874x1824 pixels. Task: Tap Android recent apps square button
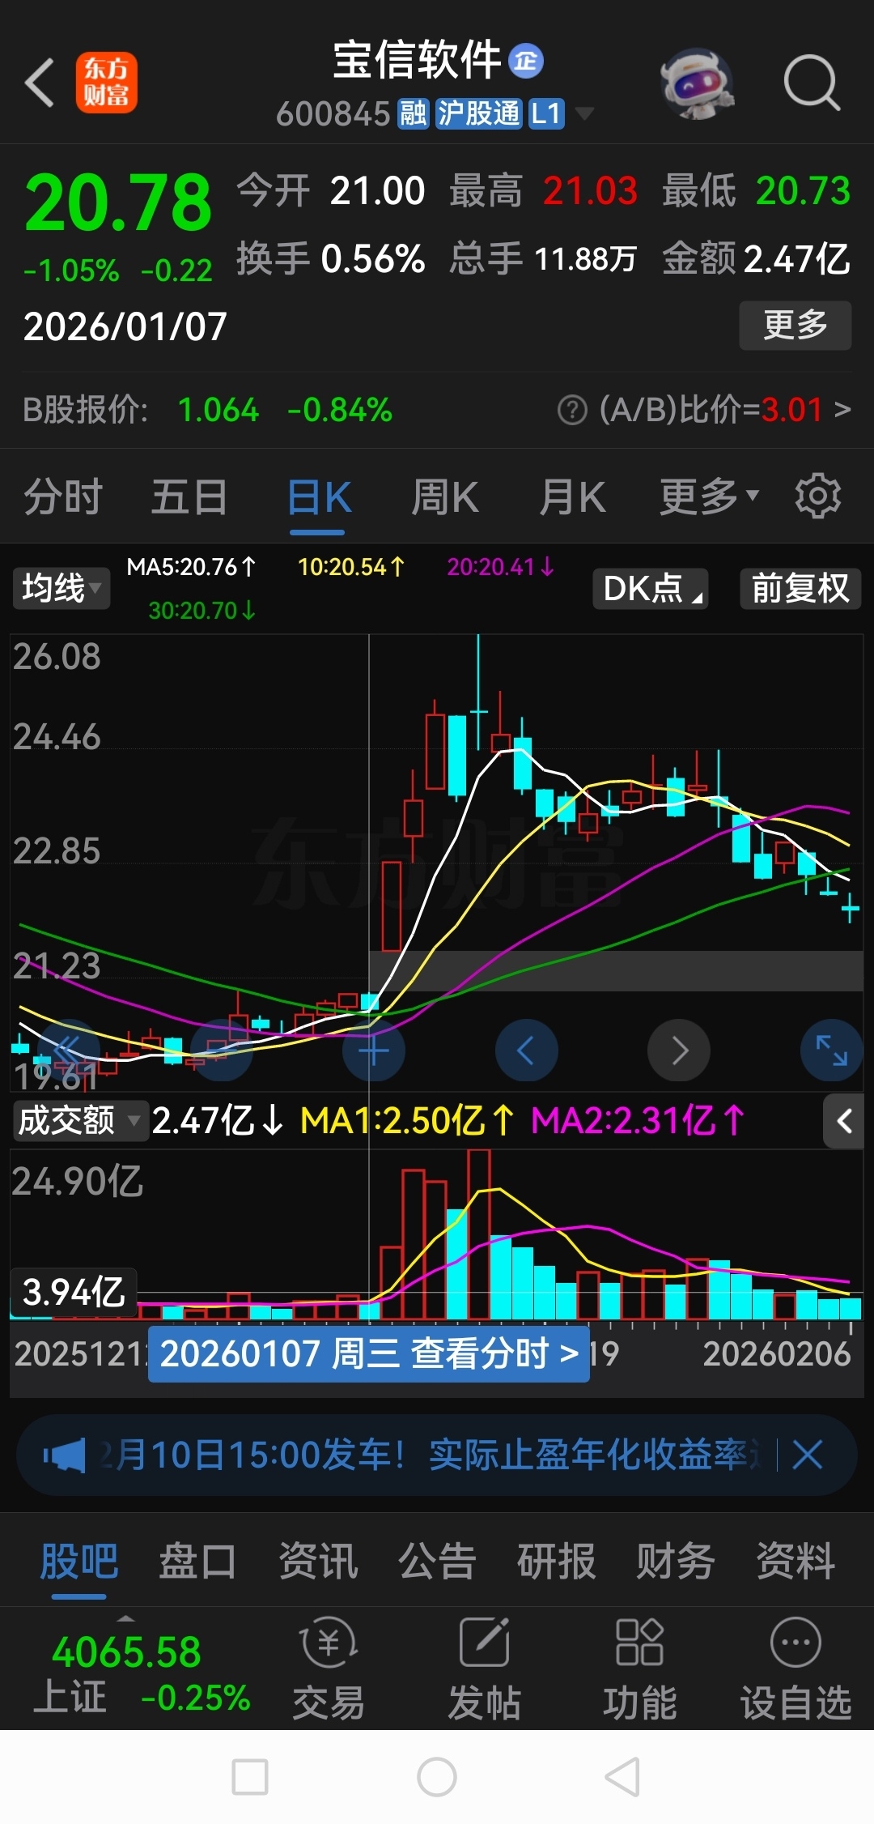pos(250,1777)
